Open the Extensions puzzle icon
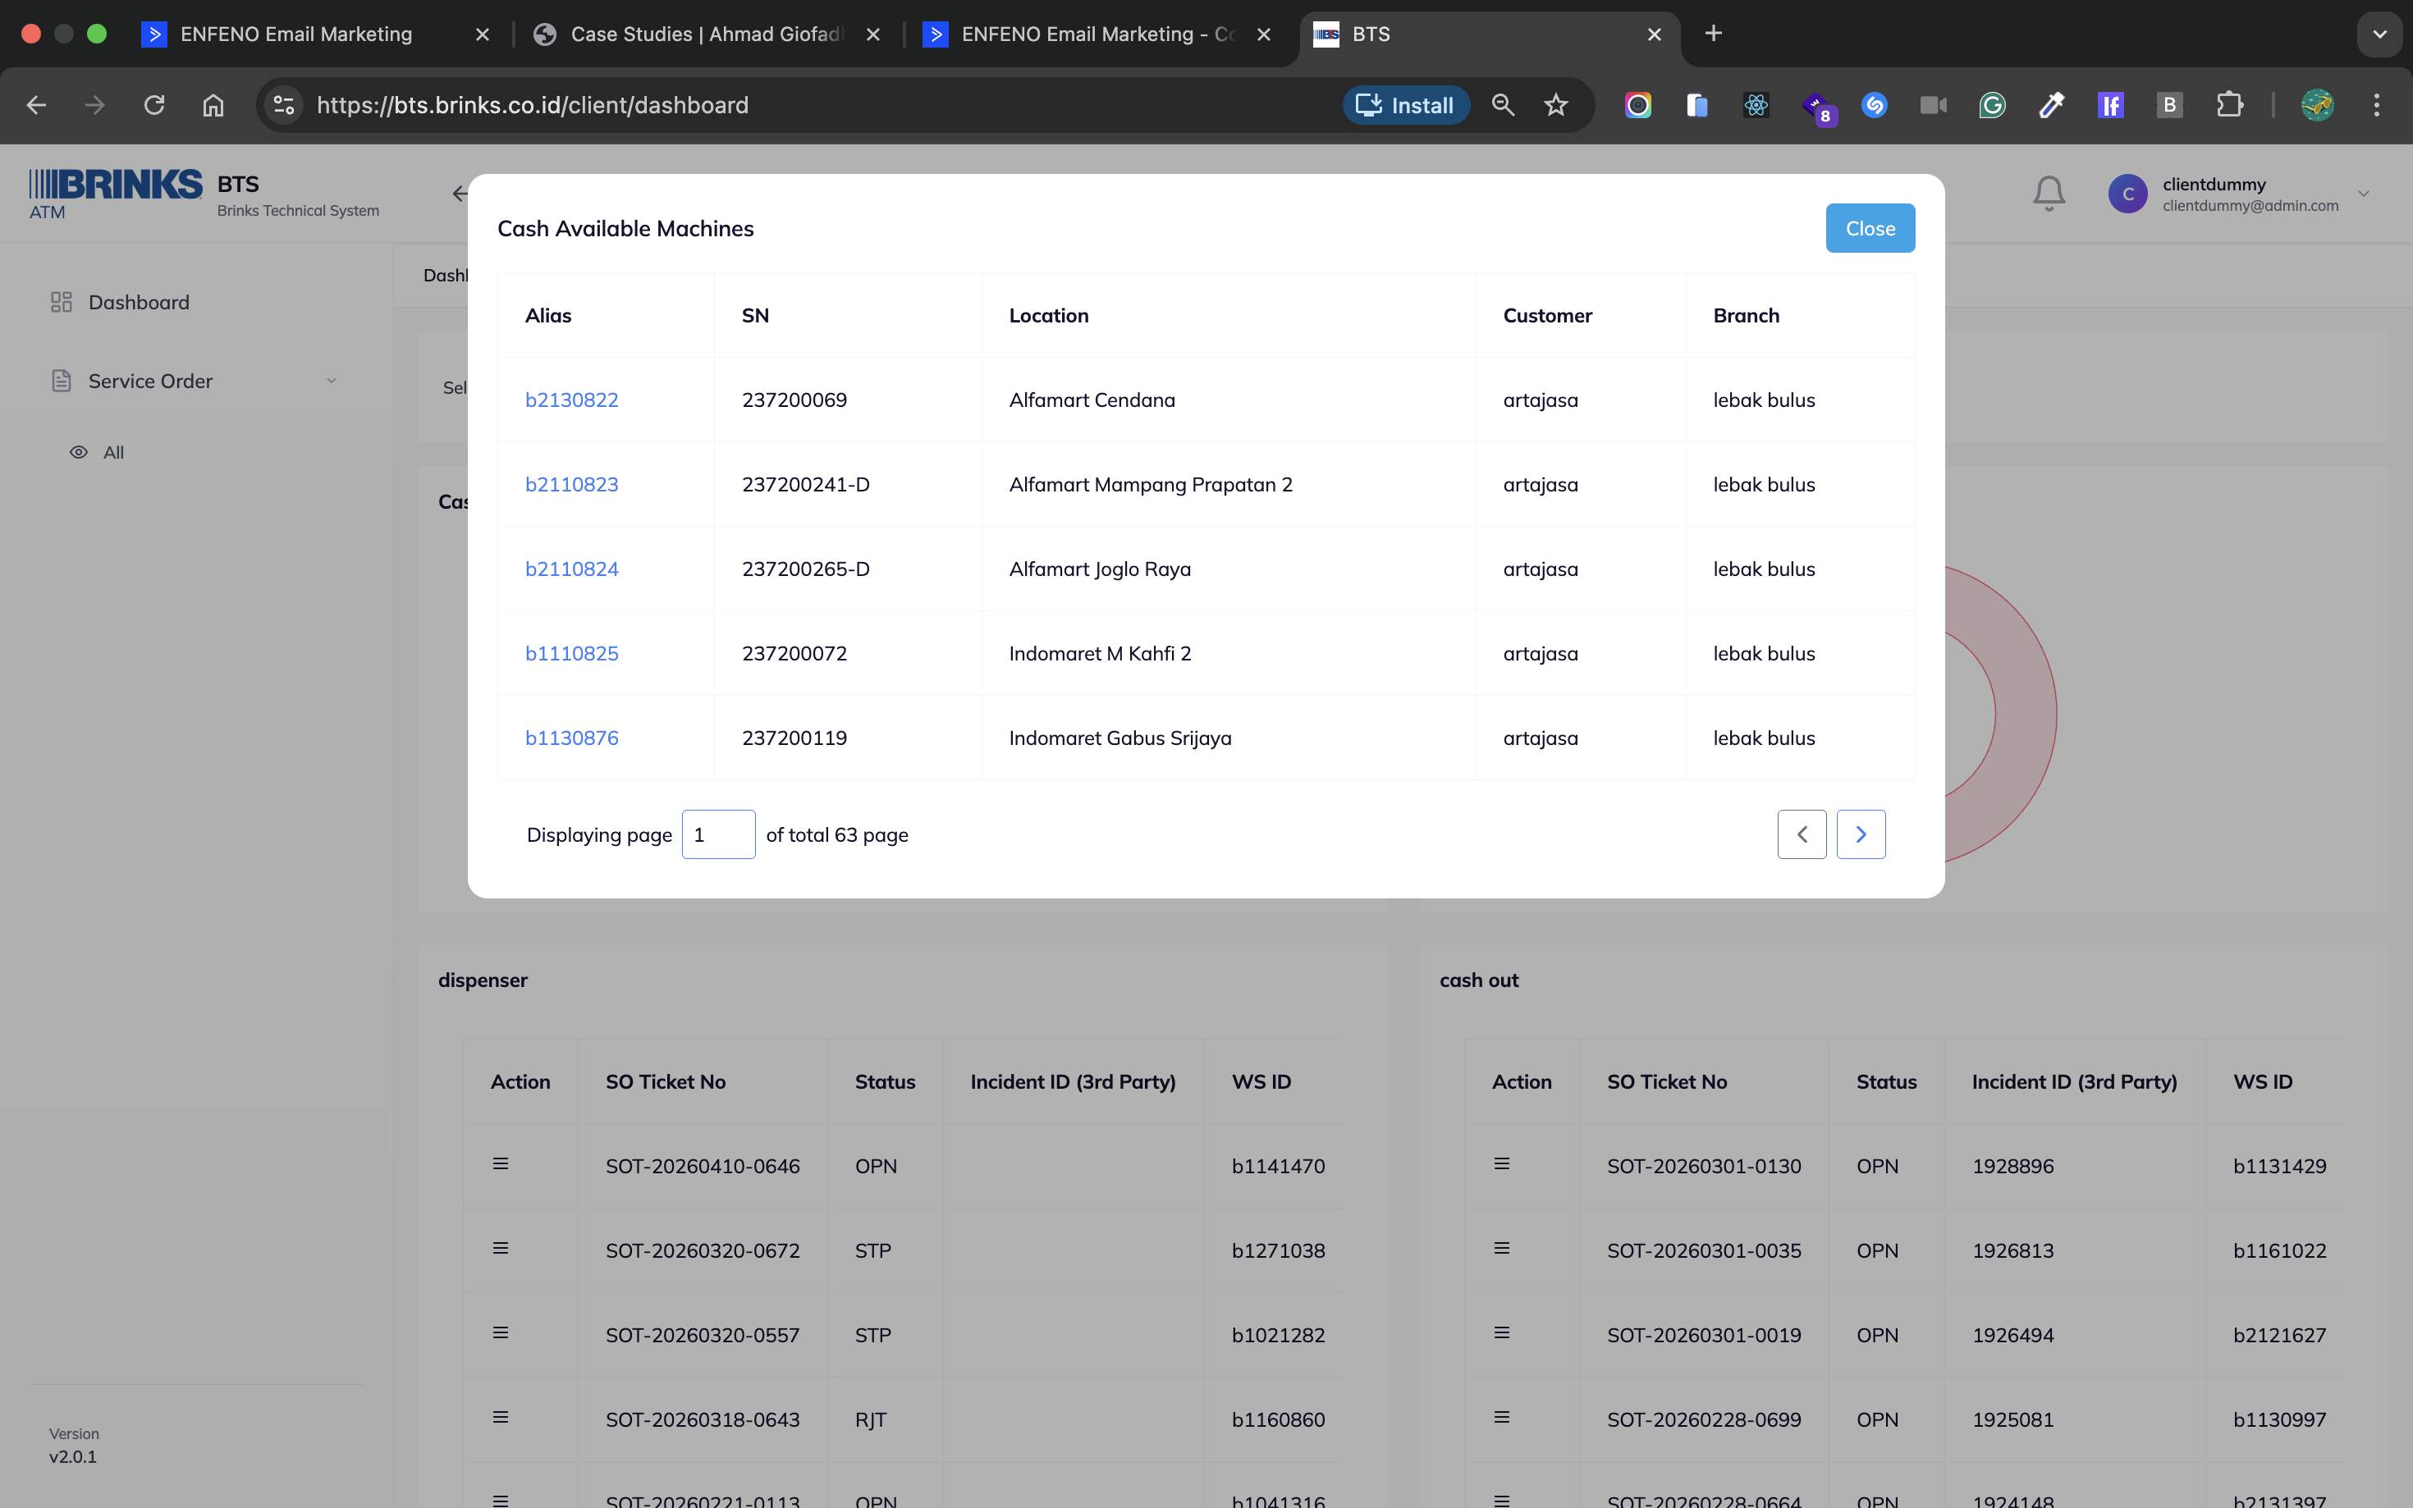The width and height of the screenshot is (2413, 1508). (2228, 105)
